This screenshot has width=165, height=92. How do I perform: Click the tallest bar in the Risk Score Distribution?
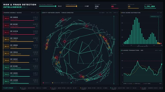tap(136, 31)
